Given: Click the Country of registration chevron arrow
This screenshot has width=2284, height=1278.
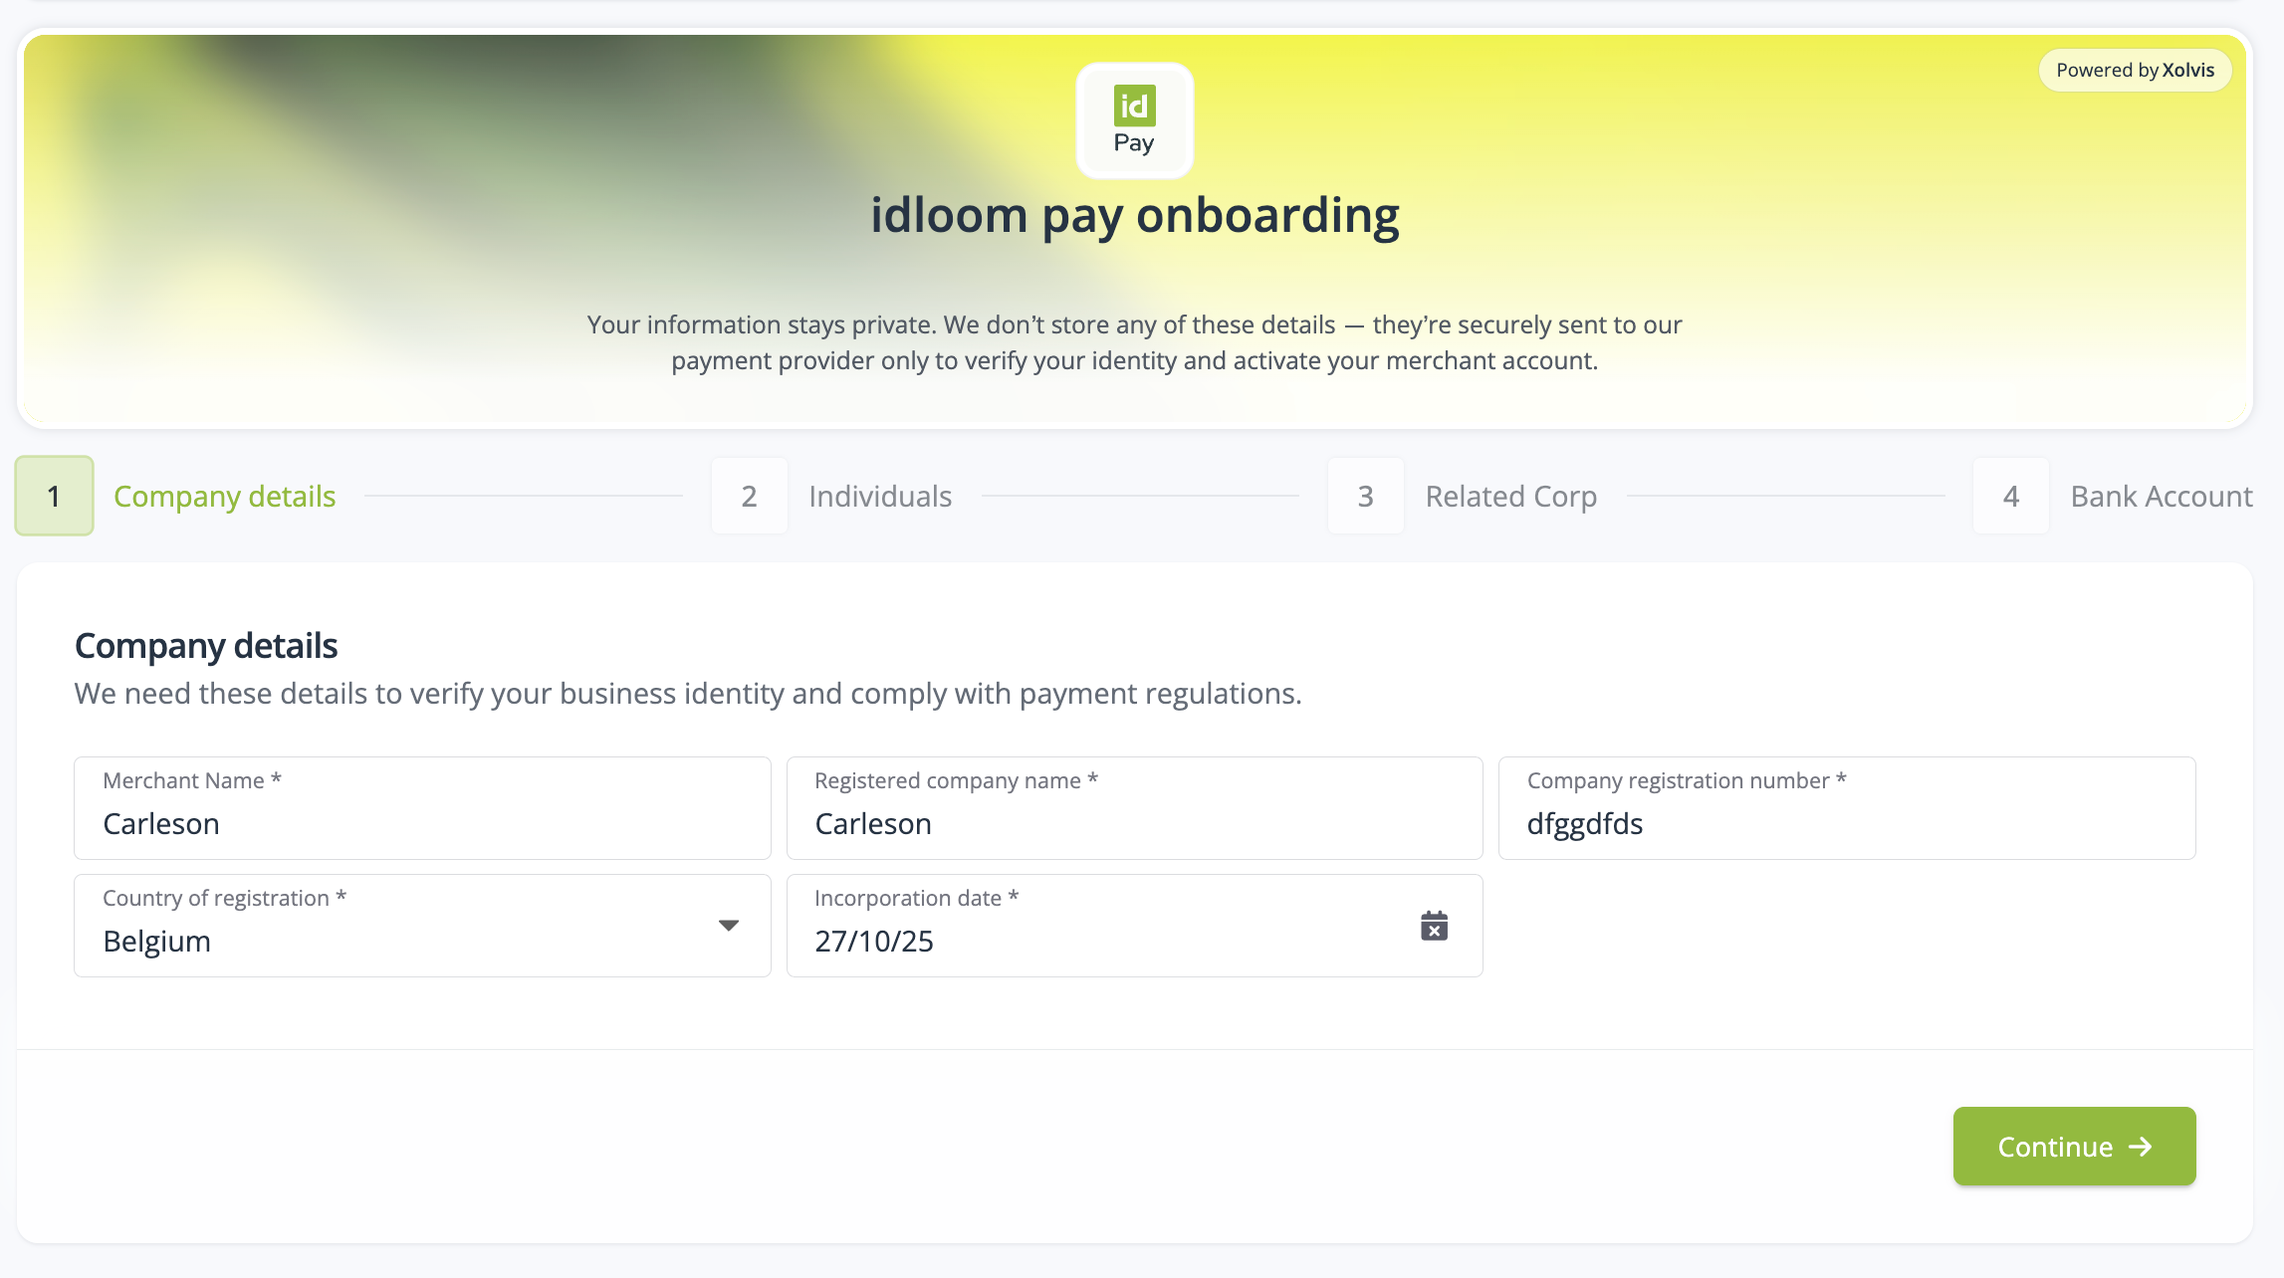Looking at the screenshot, I should pos(729,926).
